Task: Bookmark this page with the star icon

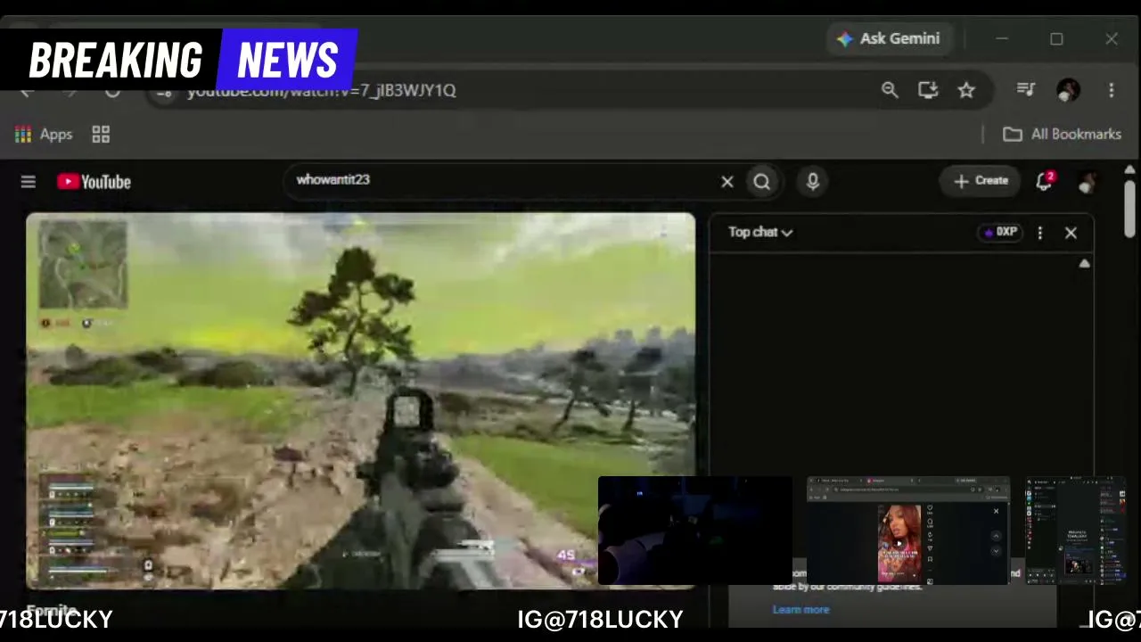Action: coord(966,90)
